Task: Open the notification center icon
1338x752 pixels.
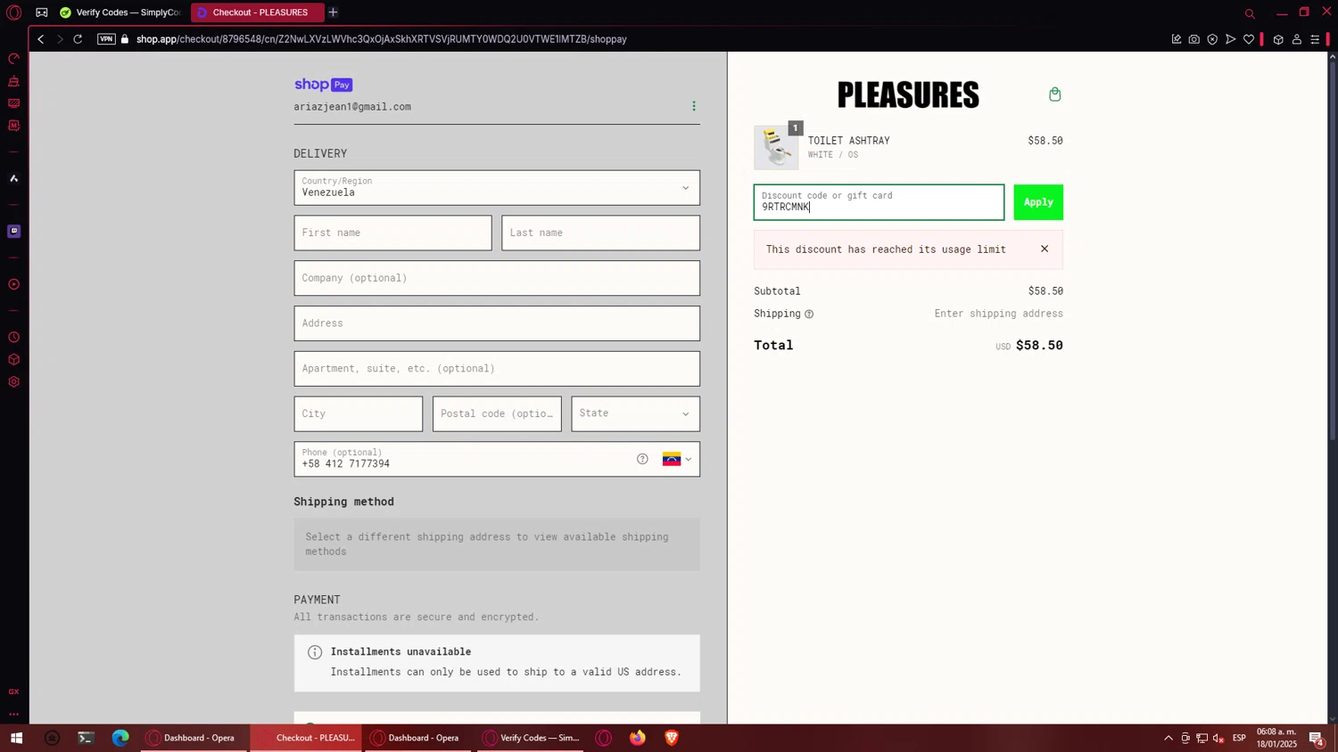Action: click(1317, 738)
